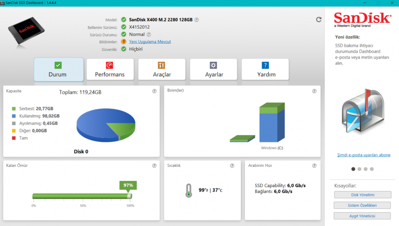
Task: Click the model name SanDisk X400 text
Action: tap(160, 19)
